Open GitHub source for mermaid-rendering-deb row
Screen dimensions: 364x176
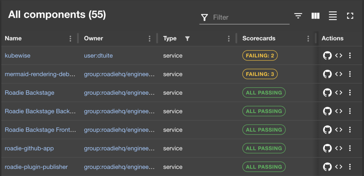tap(327, 74)
